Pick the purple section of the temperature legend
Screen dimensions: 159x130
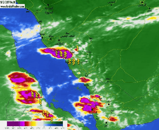(x=13, y=124)
